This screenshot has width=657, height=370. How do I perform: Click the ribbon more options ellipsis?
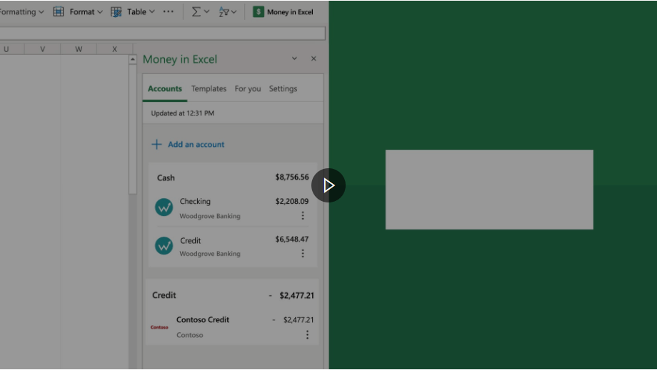click(169, 12)
